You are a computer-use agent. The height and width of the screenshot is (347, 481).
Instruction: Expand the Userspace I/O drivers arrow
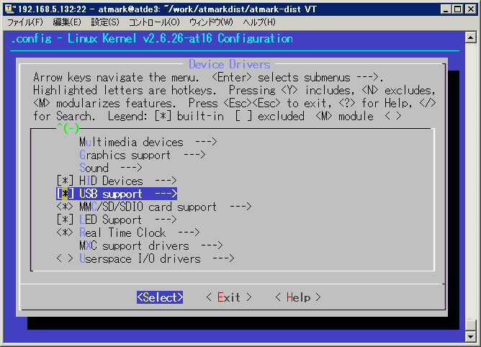224,258
